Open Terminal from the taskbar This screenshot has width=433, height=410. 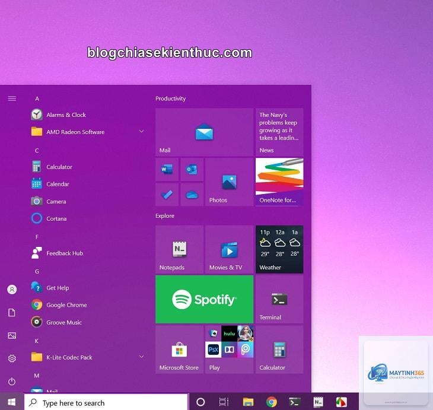tap(295, 402)
